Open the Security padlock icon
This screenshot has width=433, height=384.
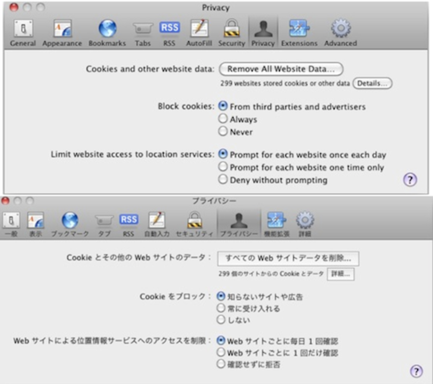click(x=231, y=33)
